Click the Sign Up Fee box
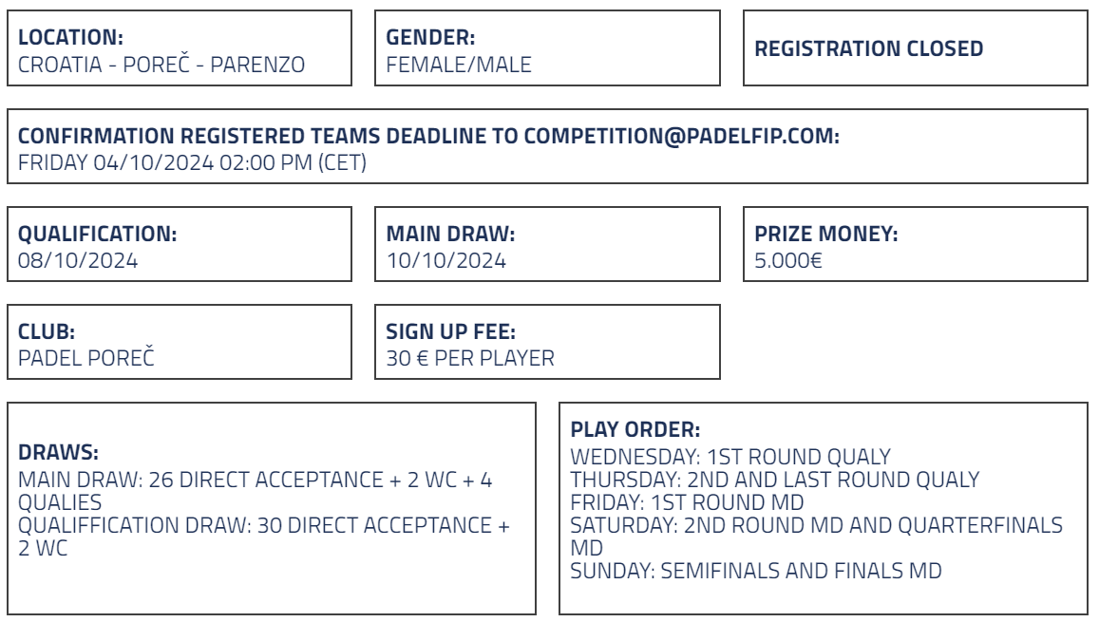Screen dimensions: 1099x622 coord(547,342)
